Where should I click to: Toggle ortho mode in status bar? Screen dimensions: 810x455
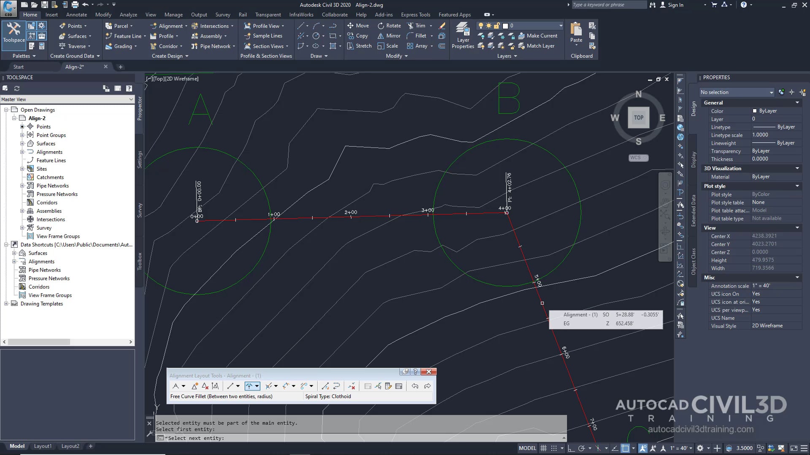click(571, 448)
